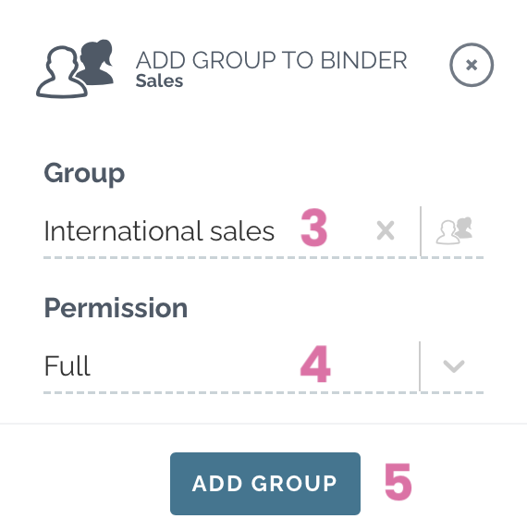Click the Sales binder name subtitle

coord(159,80)
